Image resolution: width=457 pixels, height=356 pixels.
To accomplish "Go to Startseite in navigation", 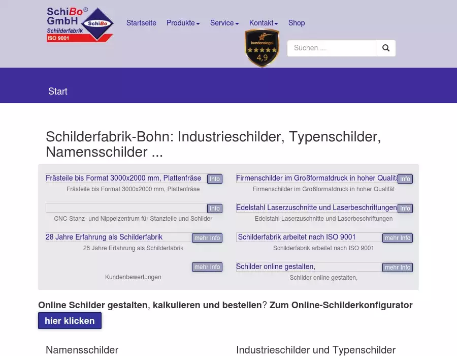I will click(x=141, y=23).
